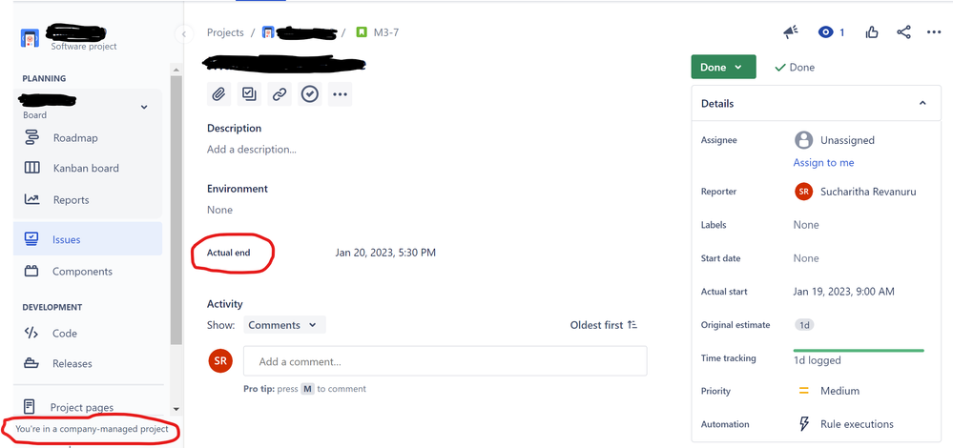Click the thumbs-up vote icon
The image size is (953, 448).
(x=872, y=32)
